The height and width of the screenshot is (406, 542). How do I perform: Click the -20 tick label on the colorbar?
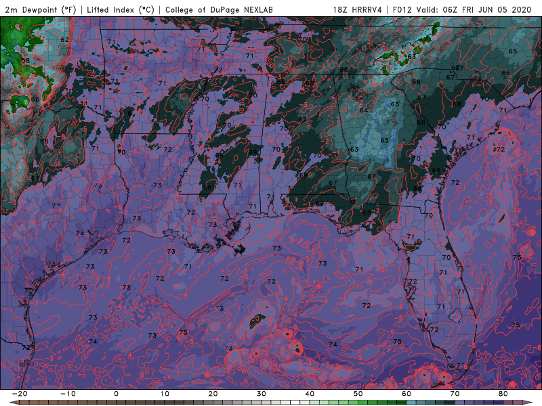[20, 394]
